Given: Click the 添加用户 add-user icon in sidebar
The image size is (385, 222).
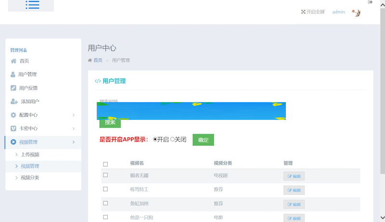Looking at the screenshot, I should click(x=14, y=102).
